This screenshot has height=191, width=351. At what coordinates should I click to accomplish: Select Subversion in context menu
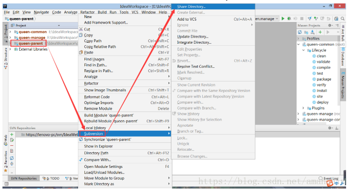tap(125, 134)
